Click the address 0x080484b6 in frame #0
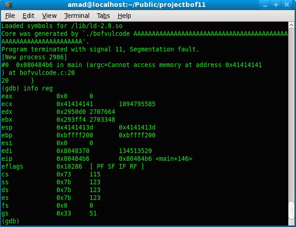Viewport: 296px width, 227px height. tap(34, 65)
